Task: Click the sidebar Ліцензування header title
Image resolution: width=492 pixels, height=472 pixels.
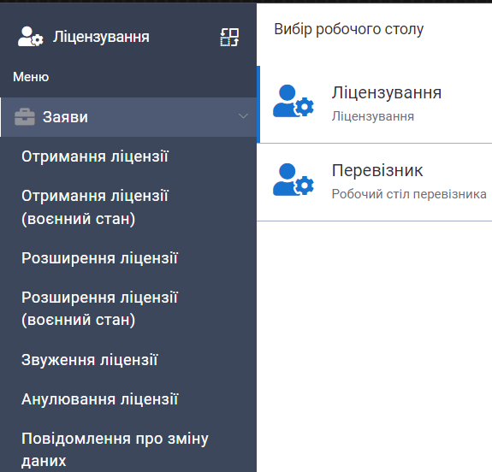Action: (101, 37)
